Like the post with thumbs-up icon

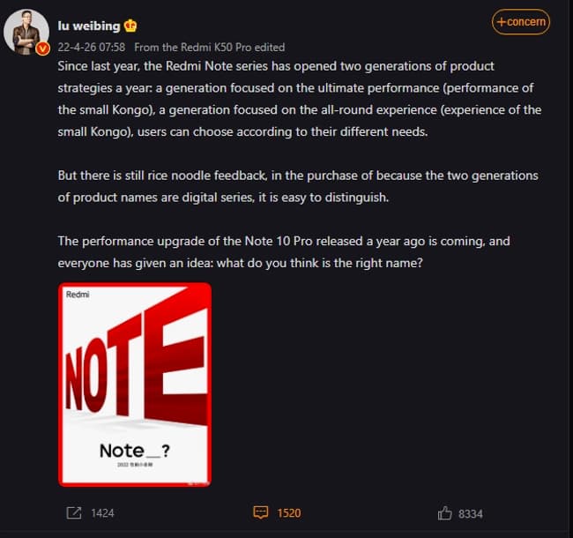point(445,512)
